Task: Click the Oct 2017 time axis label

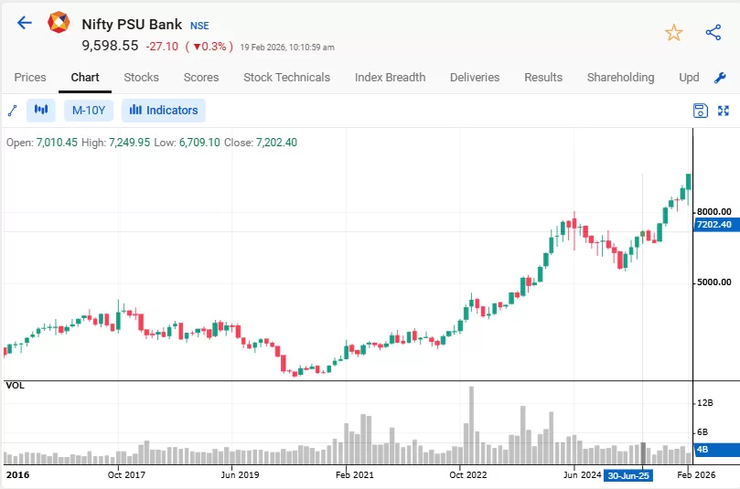Action: pyautogui.click(x=126, y=474)
